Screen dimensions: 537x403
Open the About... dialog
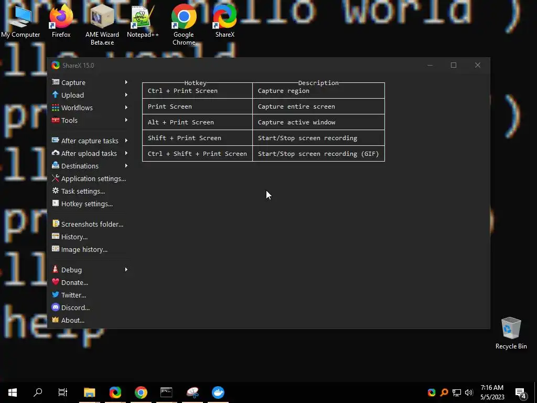90,320
